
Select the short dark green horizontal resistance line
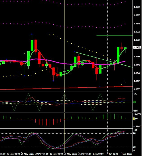[x=114, y=35]
